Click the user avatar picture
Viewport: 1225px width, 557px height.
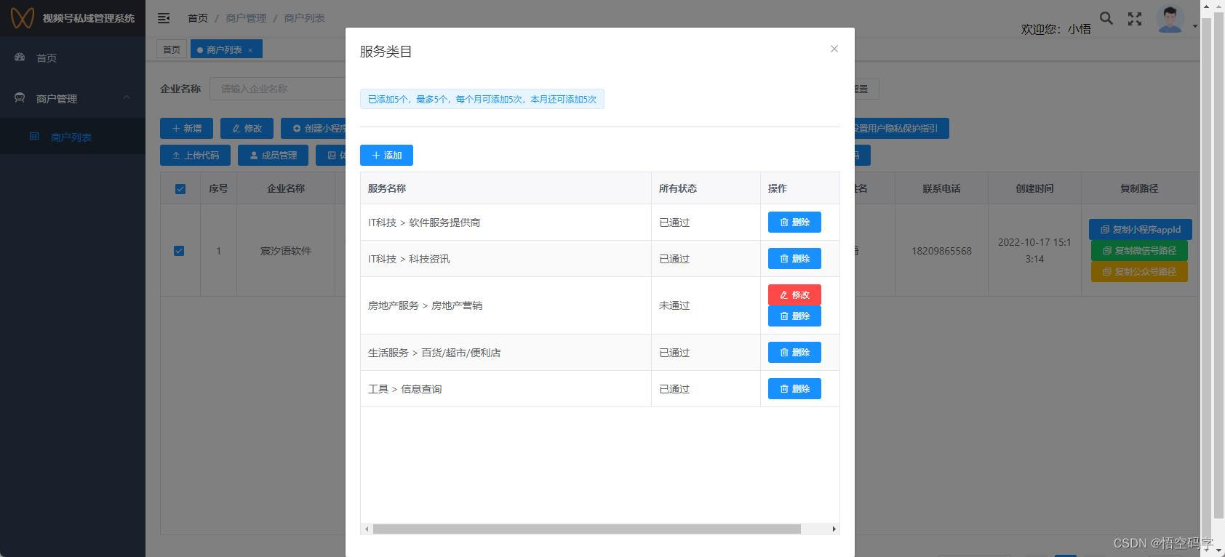coord(1170,19)
